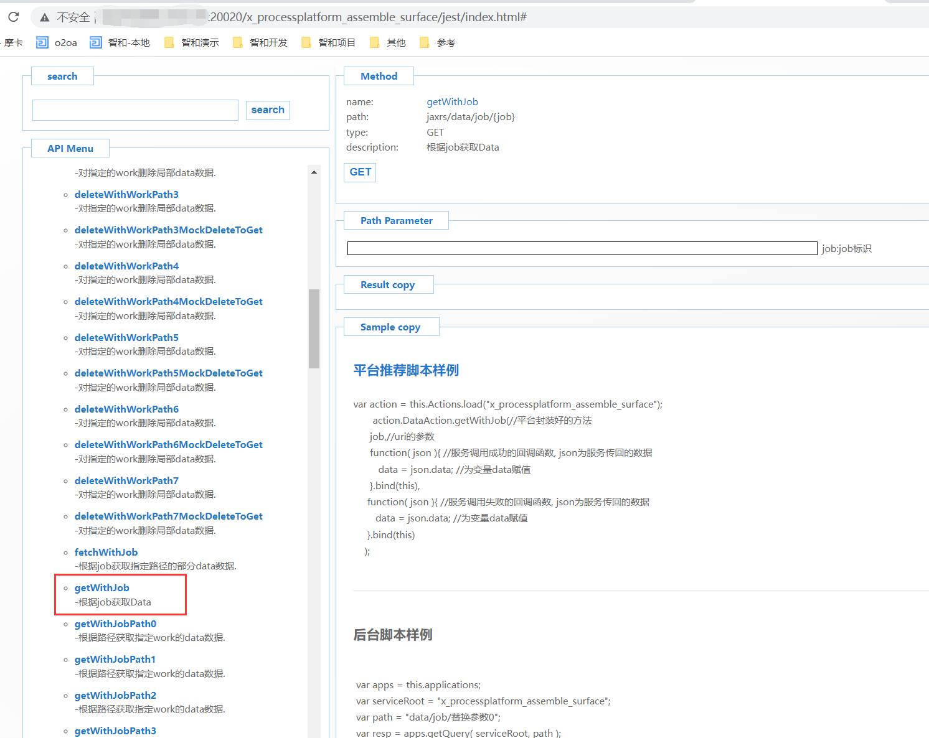Click the API Menu panel title
The width and height of the screenshot is (929, 738).
[70, 148]
